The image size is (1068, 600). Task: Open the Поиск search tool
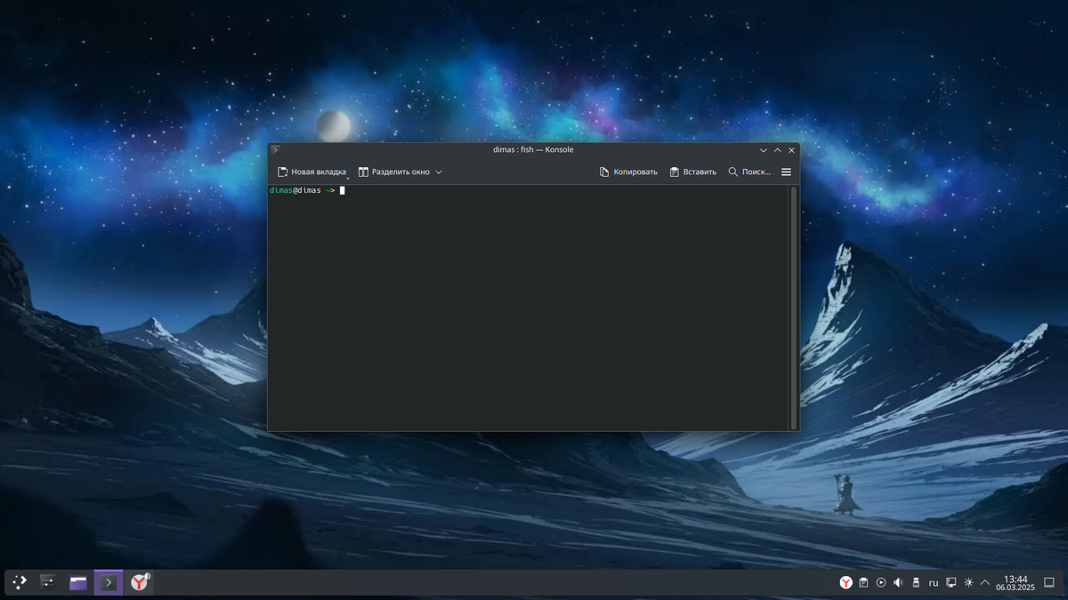749,172
